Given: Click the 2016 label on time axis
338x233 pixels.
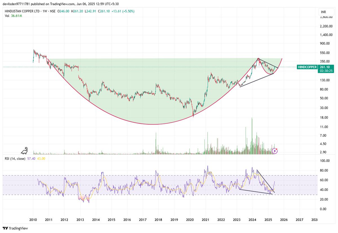Looking at the screenshot, I should (127, 219).
